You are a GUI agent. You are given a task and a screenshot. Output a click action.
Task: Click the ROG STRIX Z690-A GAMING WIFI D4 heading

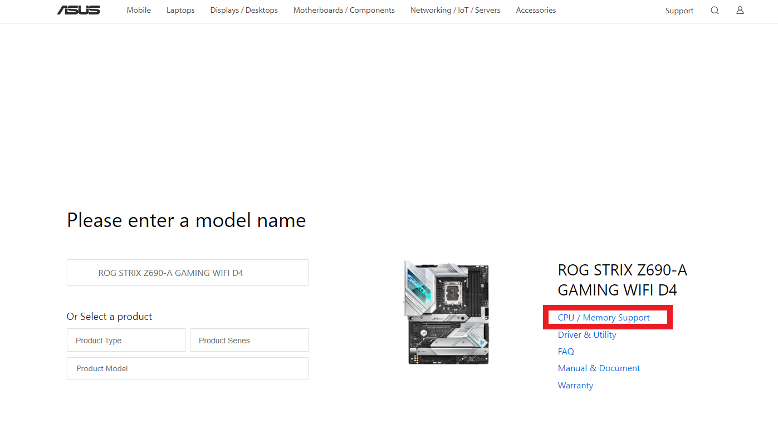coord(623,280)
